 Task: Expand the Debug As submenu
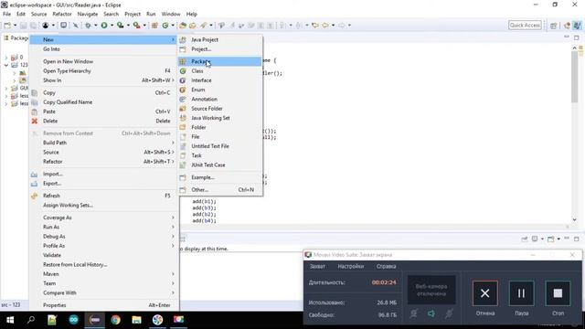point(103,236)
